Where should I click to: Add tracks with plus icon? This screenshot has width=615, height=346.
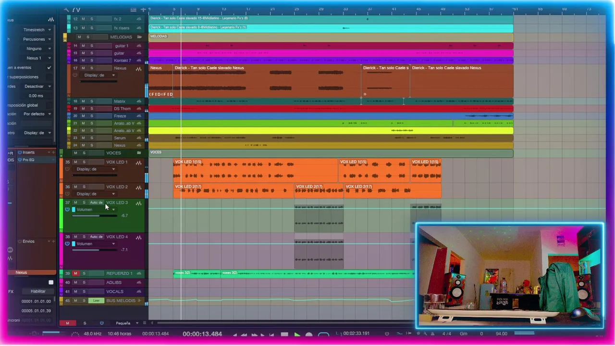coord(143,10)
